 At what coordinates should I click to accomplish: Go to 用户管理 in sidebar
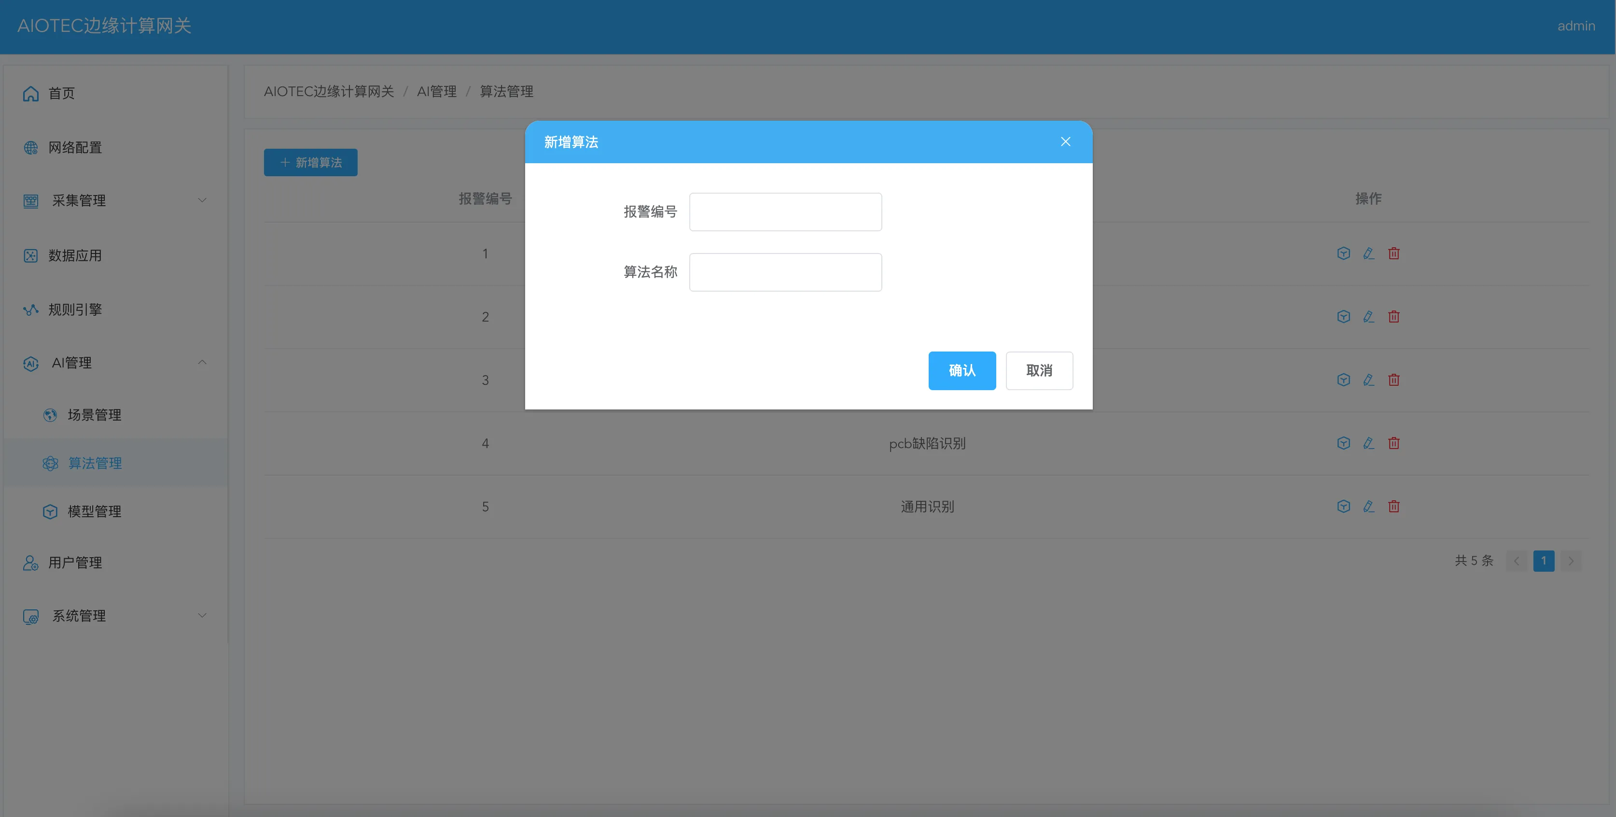coord(75,563)
